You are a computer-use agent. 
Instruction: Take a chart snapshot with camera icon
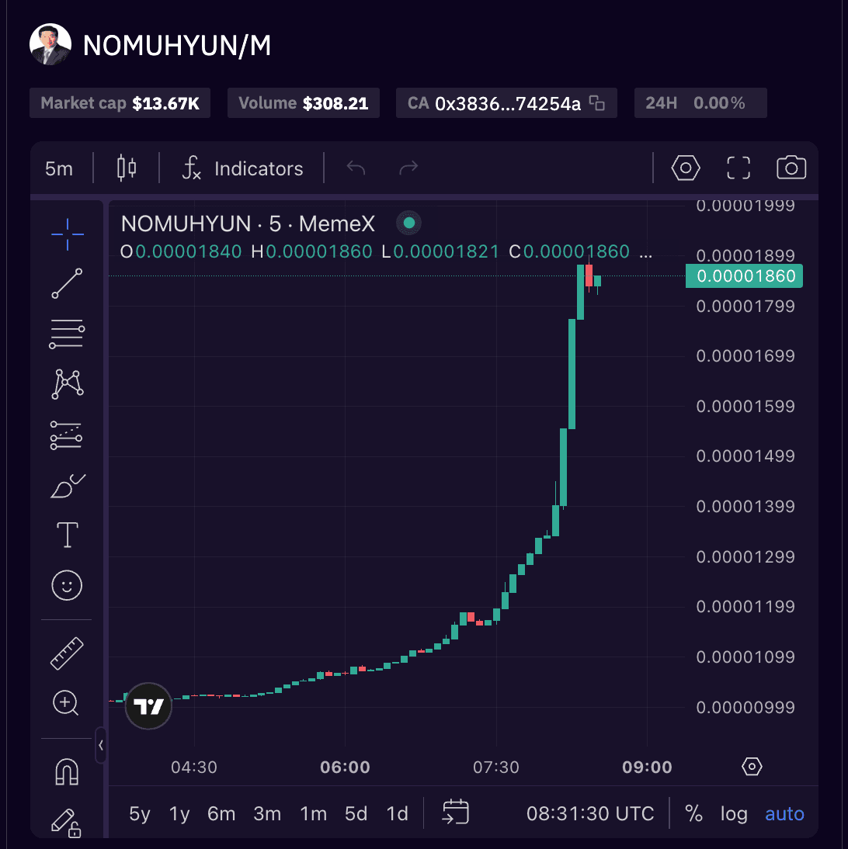[x=791, y=168]
